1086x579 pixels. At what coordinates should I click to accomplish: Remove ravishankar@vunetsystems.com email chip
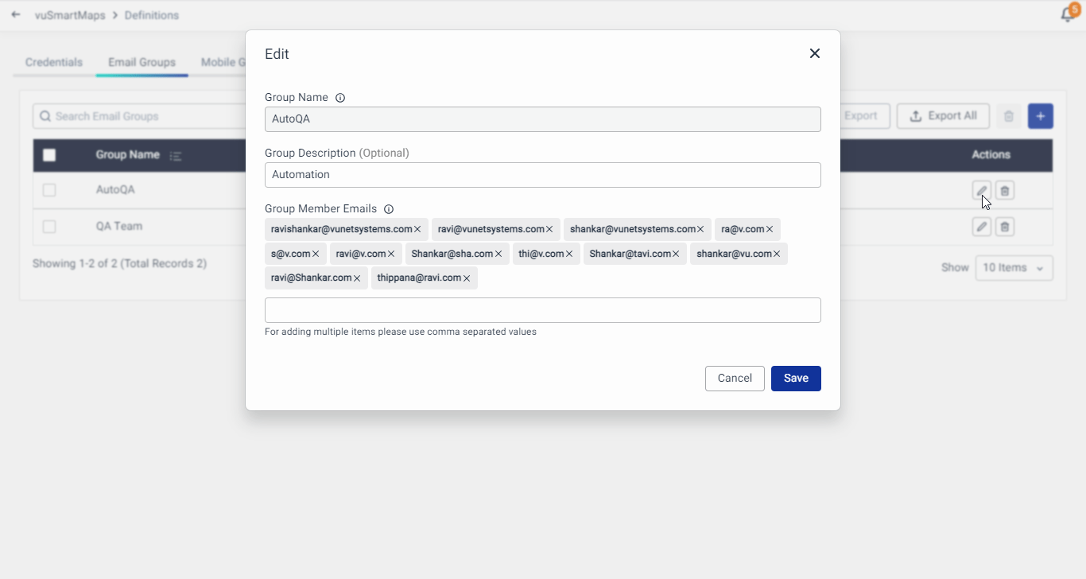(x=417, y=230)
